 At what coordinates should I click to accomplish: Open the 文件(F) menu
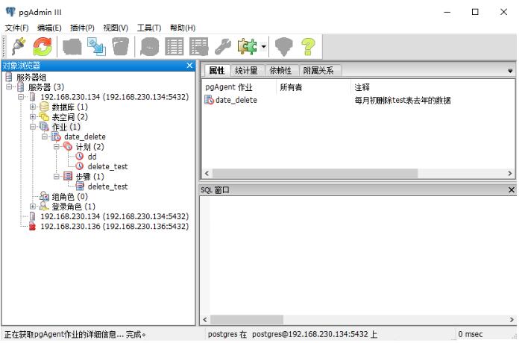(16, 28)
